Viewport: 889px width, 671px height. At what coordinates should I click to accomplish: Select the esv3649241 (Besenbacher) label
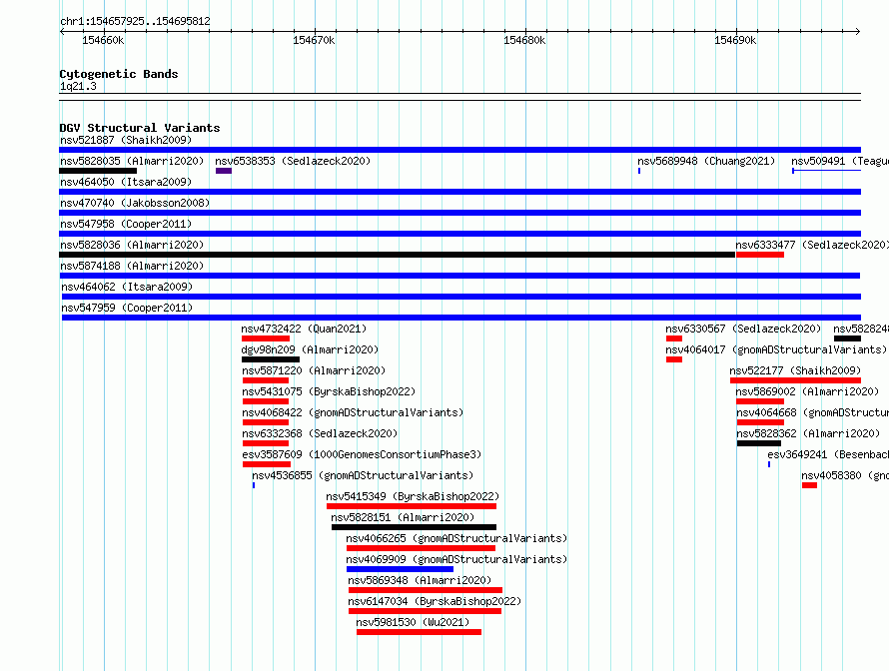click(828, 454)
